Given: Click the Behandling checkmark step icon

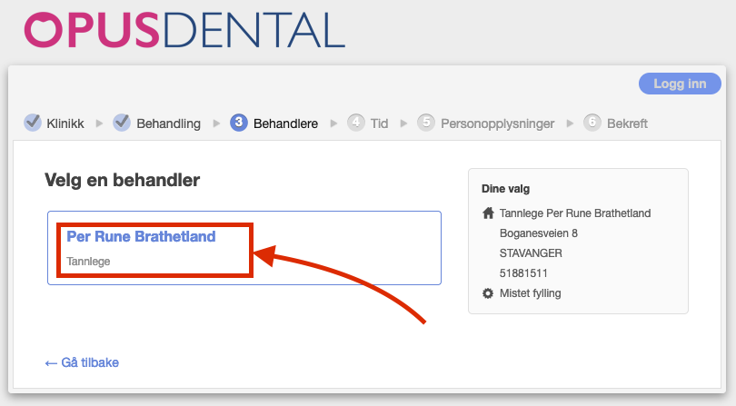Looking at the screenshot, I should pos(122,123).
